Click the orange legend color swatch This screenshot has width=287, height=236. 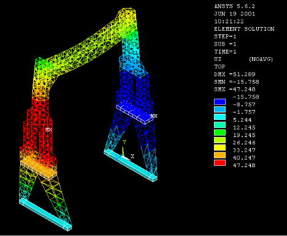tap(220, 155)
